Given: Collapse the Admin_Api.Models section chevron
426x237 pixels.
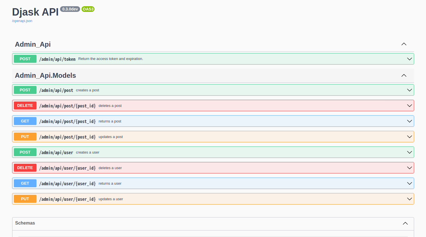Looking at the screenshot, I should click(x=404, y=76).
